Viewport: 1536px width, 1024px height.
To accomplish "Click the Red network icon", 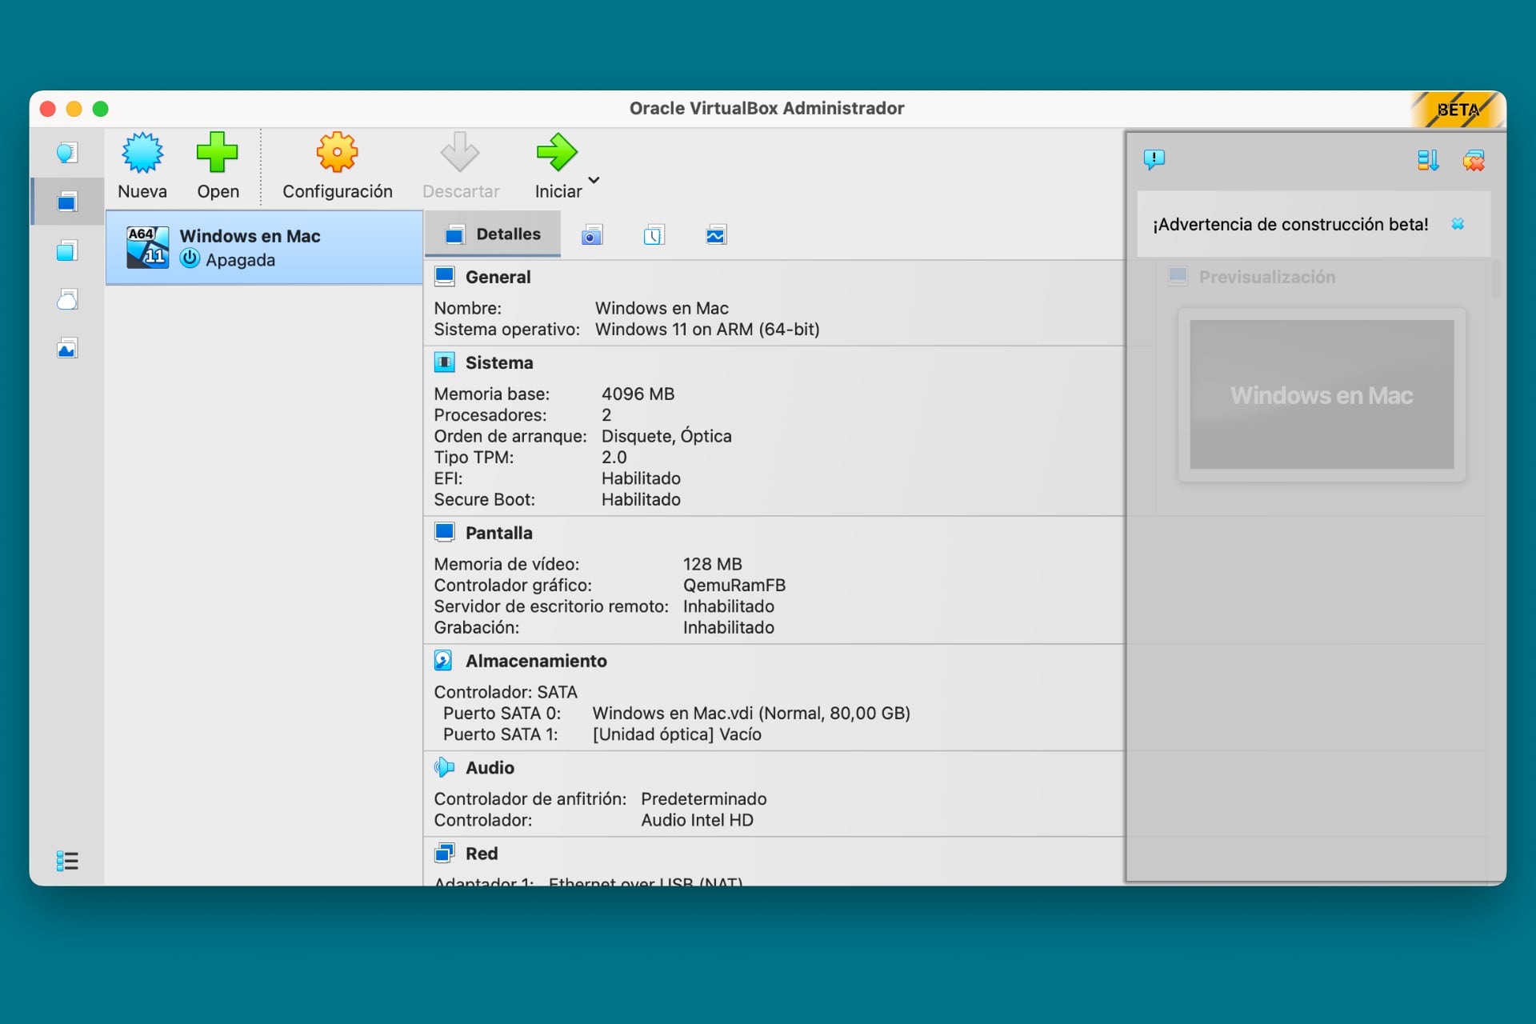I will tap(444, 853).
